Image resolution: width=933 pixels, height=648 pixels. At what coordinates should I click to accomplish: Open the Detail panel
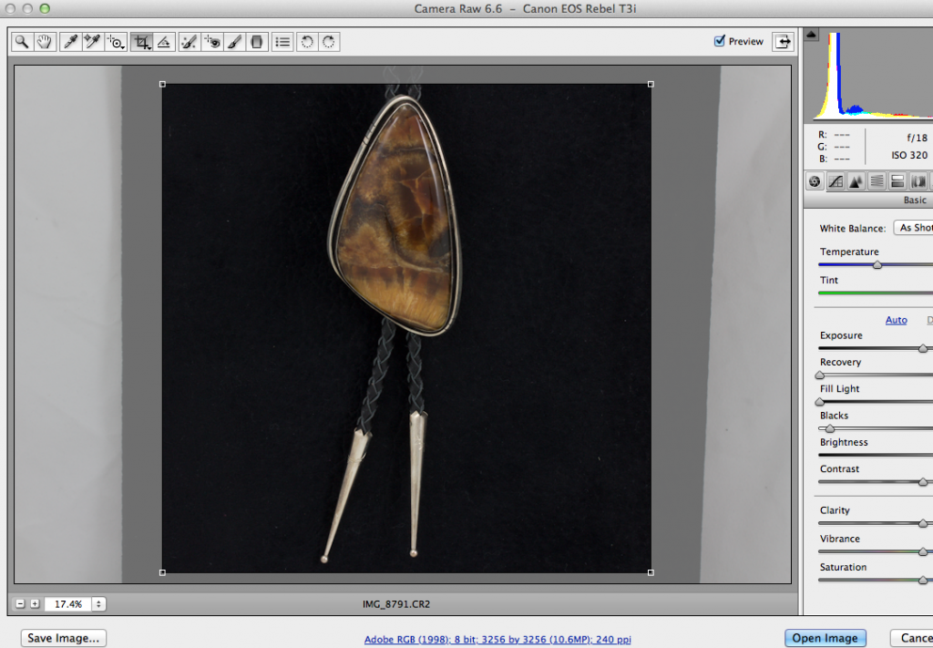[x=856, y=180]
